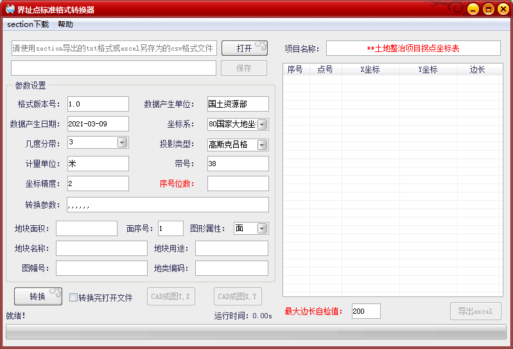
Task: Click the 边长 column header
Action: pyautogui.click(x=478, y=69)
